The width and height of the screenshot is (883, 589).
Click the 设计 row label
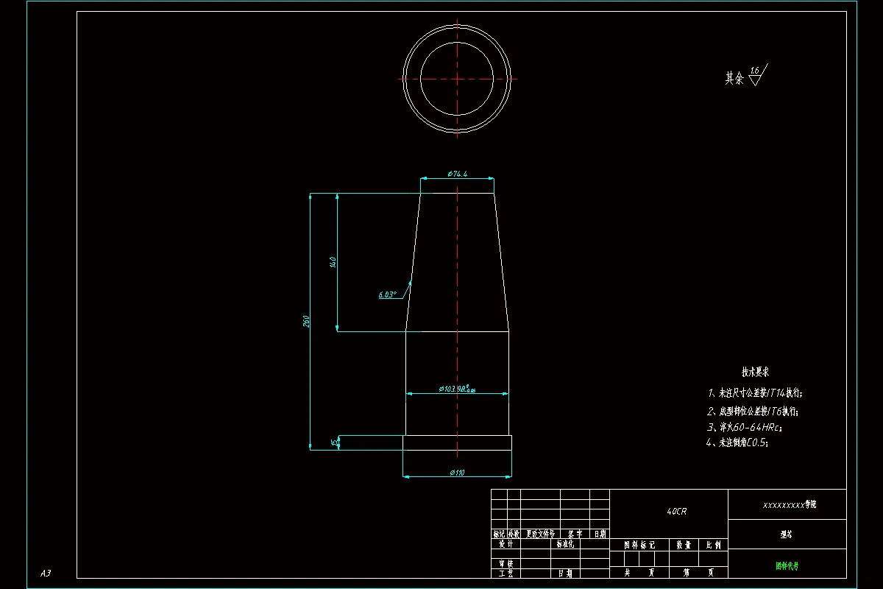coord(506,544)
